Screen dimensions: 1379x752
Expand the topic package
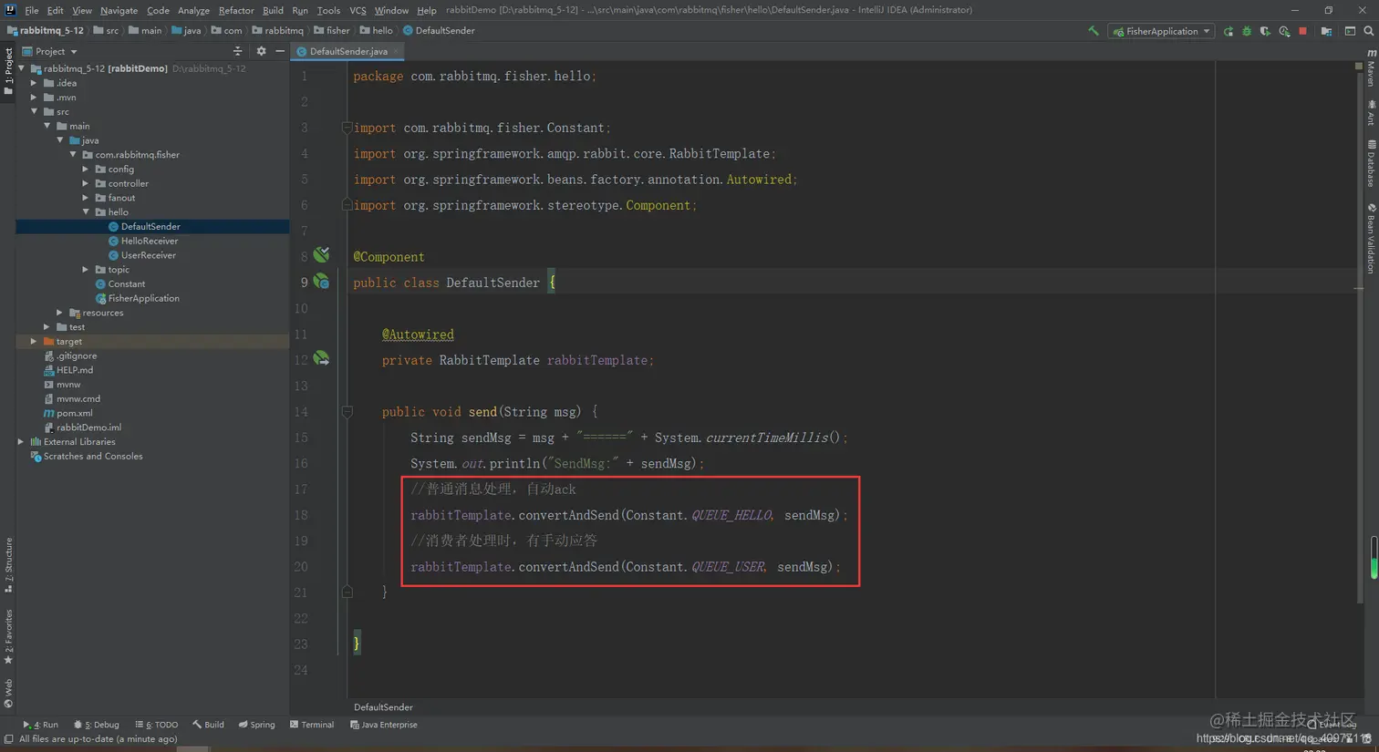pos(86,270)
